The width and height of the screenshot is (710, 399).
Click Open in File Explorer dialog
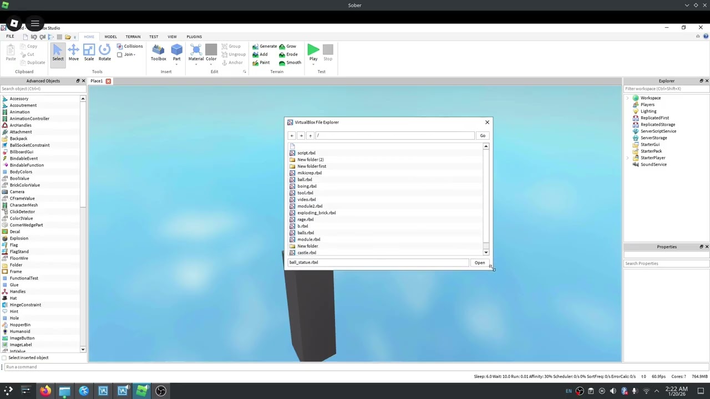(x=480, y=263)
